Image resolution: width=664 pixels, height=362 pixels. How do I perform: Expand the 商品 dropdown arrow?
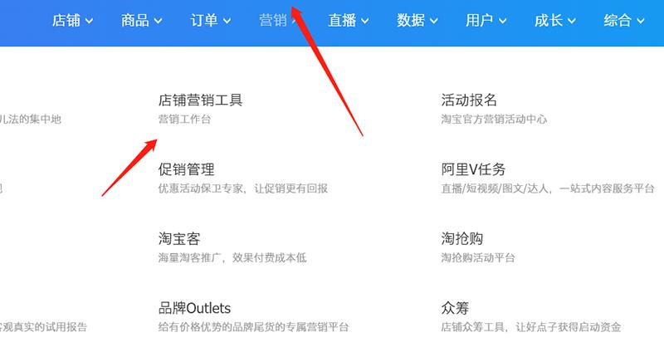(158, 21)
